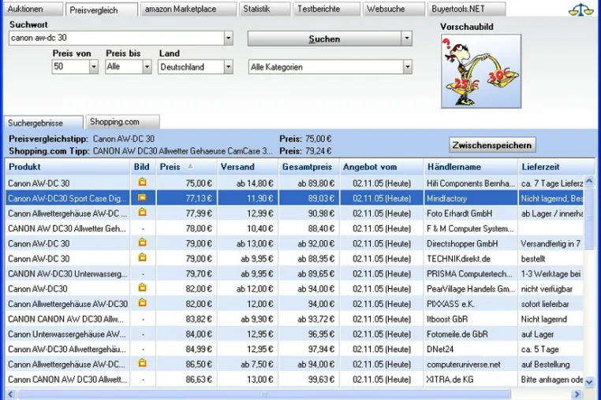Click the Suchwort input field
The width and height of the screenshot is (601, 400).
(117, 38)
